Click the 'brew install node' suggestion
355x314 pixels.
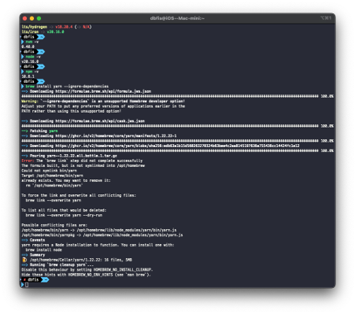pos(44,249)
